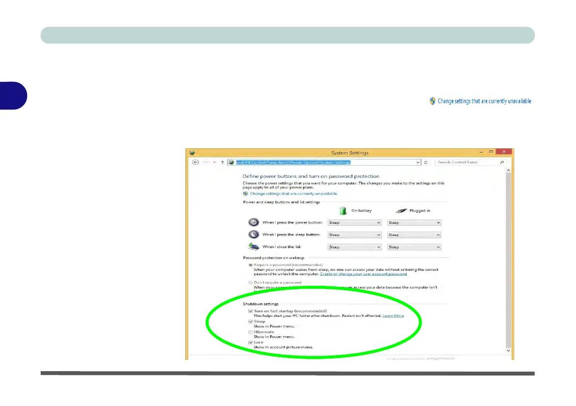Toggle Turn on fast startup checkbox
Viewport: 576px width, 406px height.
[x=251, y=311]
